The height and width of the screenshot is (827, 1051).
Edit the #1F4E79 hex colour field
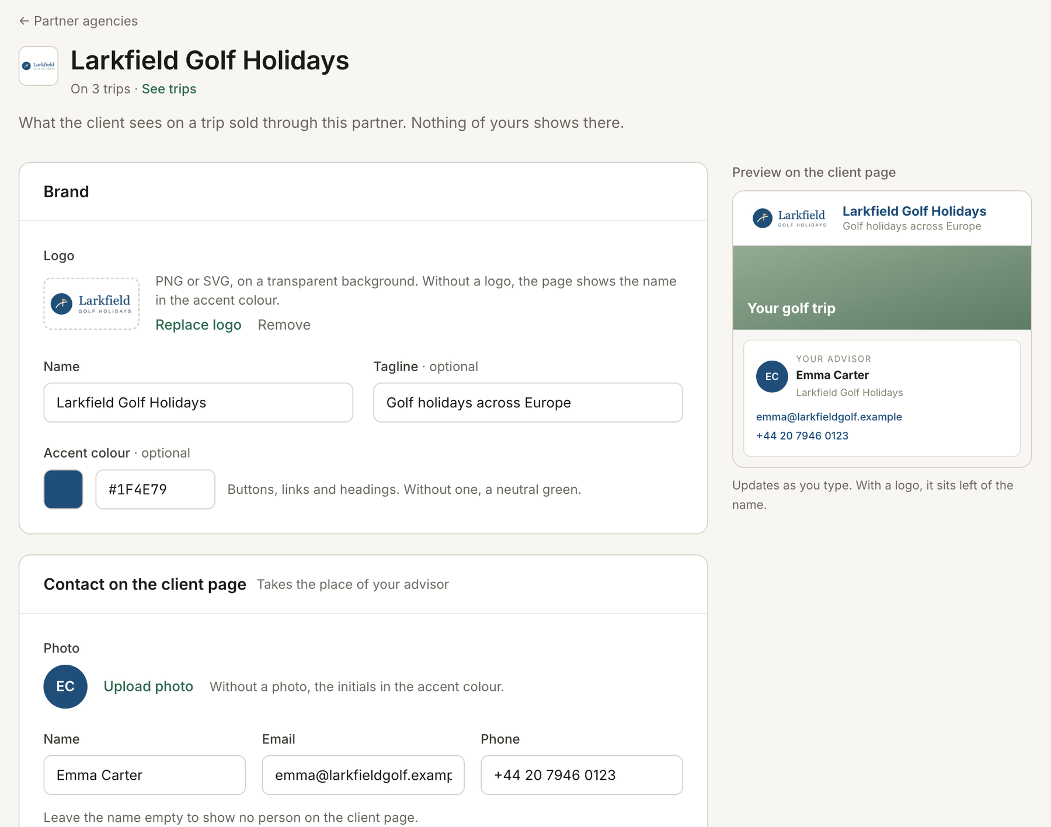[155, 490]
